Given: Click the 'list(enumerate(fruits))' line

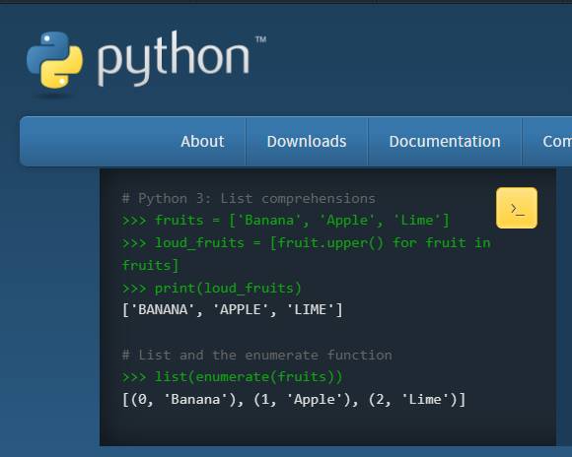Looking at the screenshot, I should (233, 377).
